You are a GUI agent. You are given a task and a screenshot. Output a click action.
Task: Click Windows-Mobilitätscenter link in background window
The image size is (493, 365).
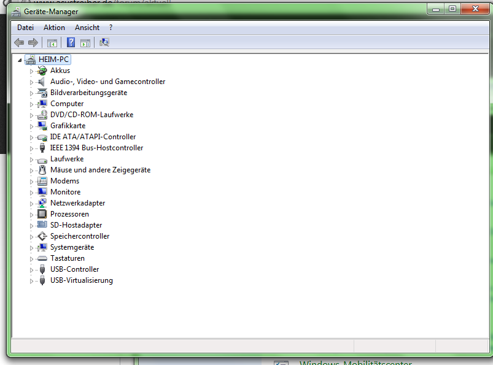pyautogui.click(x=355, y=363)
